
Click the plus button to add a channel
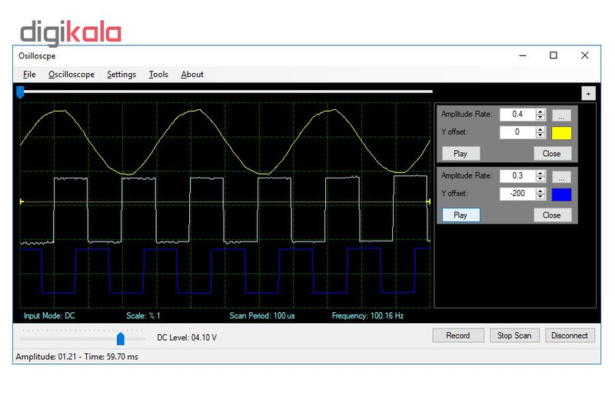point(588,93)
